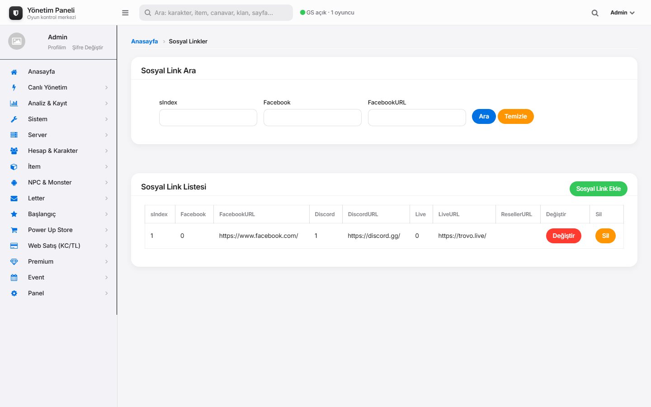Click the Power Up Store cart icon

(14, 230)
